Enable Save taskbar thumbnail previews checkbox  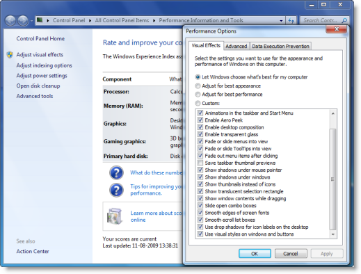pos(200,163)
